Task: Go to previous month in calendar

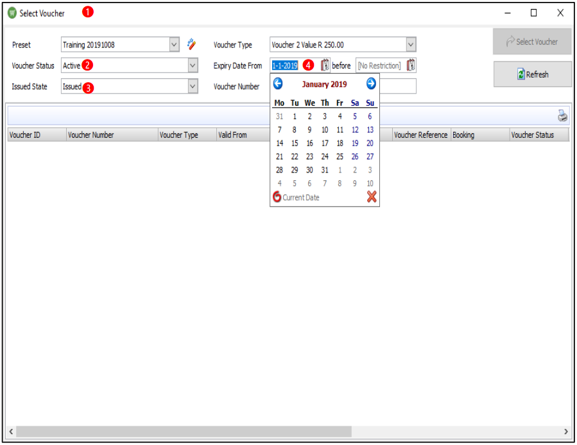Action: [x=278, y=83]
